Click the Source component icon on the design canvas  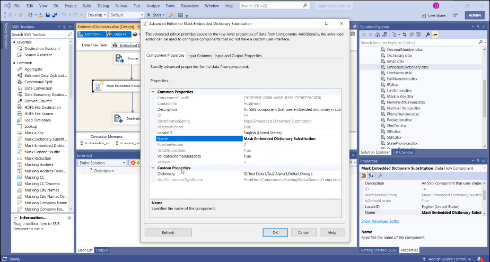119,58
